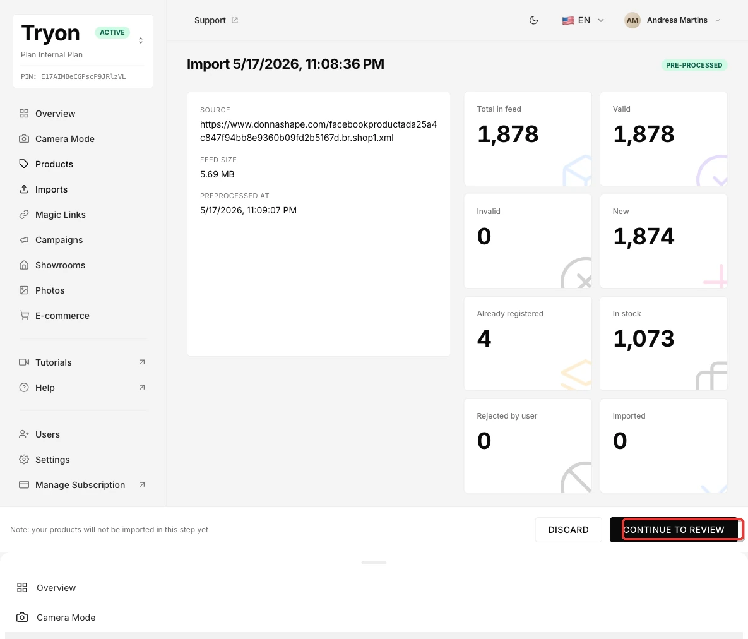Screen dimensions: 748x639
Task: Click the PIN code text E17AIMBeCGPscP9JRlzVL
Action: point(83,76)
